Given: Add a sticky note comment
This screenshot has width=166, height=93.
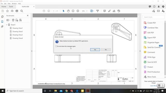Looking at the screenshot, I should coord(105,11).
